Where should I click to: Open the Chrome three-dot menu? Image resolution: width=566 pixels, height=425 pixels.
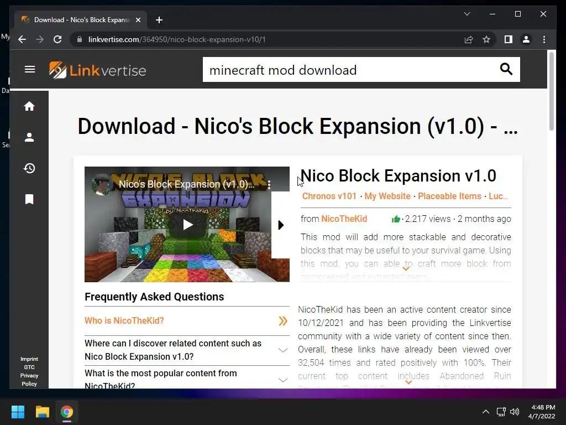click(544, 39)
